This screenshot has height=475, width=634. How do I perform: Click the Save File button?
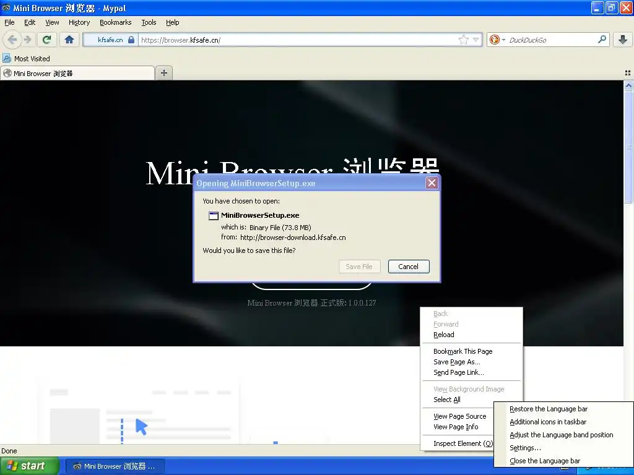[359, 267]
